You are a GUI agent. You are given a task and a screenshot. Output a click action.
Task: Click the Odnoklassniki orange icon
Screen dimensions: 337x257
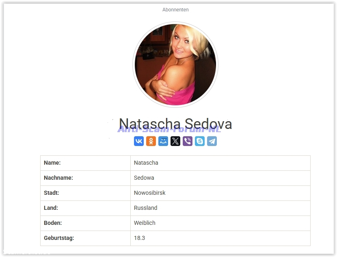(151, 141)
